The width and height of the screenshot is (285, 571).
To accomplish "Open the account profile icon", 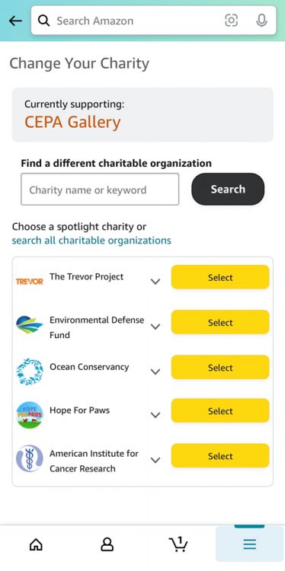I will click(x=107, y=545).
